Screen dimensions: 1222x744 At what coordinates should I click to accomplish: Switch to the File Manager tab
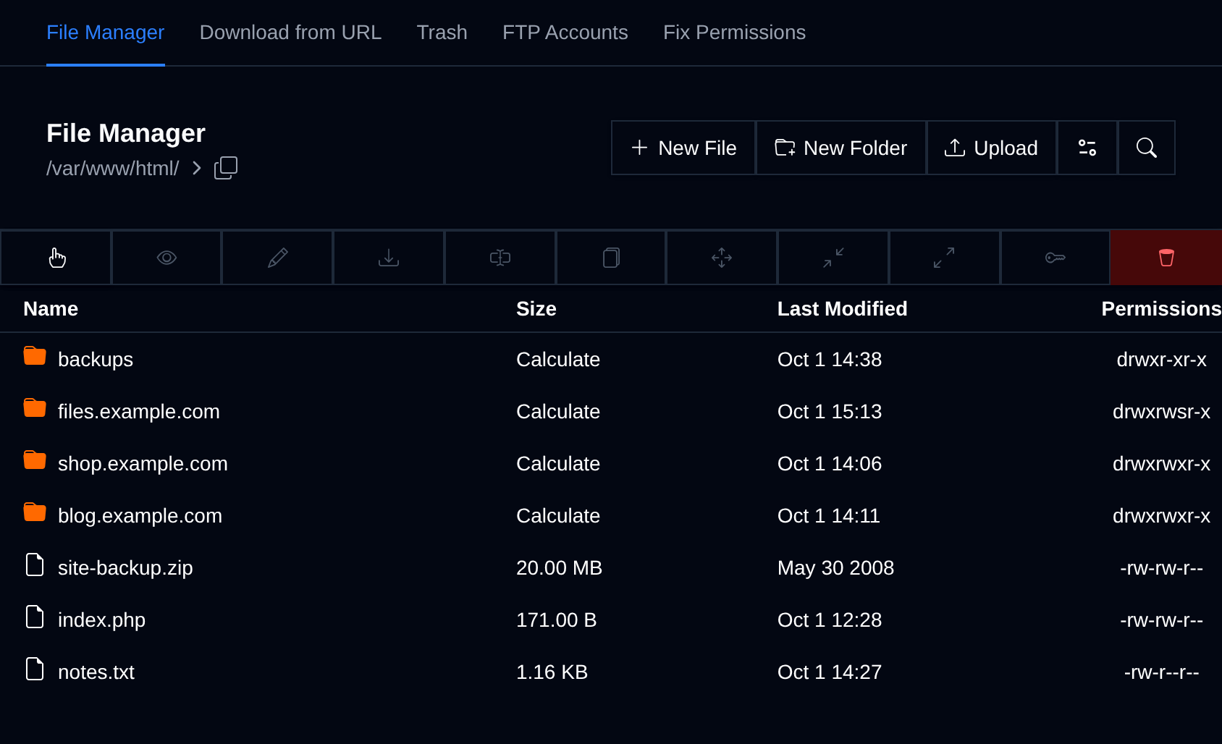click(106, 33)
